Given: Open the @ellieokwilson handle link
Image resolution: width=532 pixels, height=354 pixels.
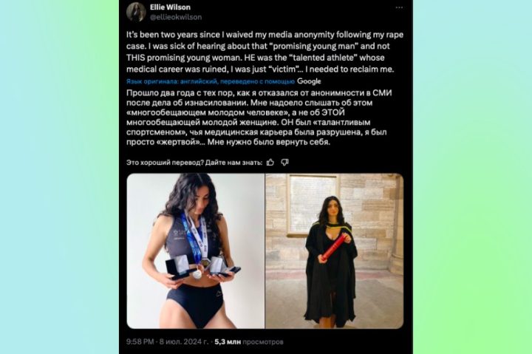Looking at the screenshot, I should click(x=176, y=17).
